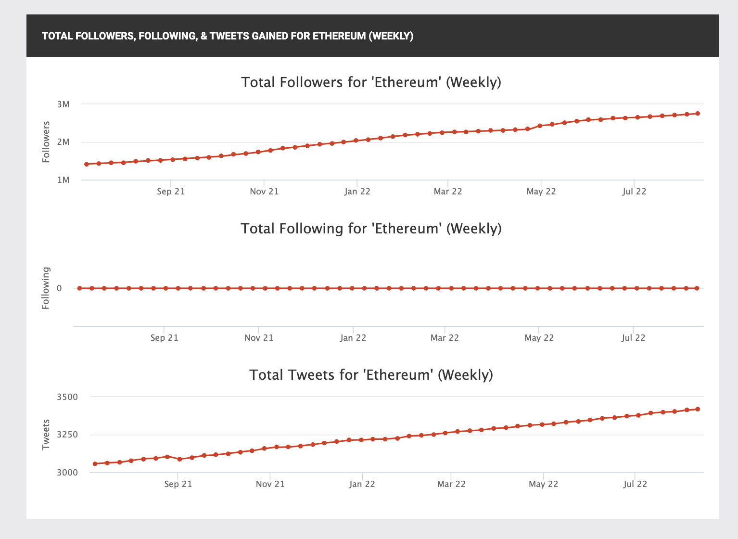
Task: Click the 'Total Following for Ethereum (Weekly)' chart title
Action: 371,229
